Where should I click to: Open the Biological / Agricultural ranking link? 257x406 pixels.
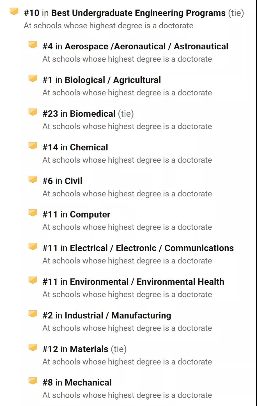click(113, 80)
